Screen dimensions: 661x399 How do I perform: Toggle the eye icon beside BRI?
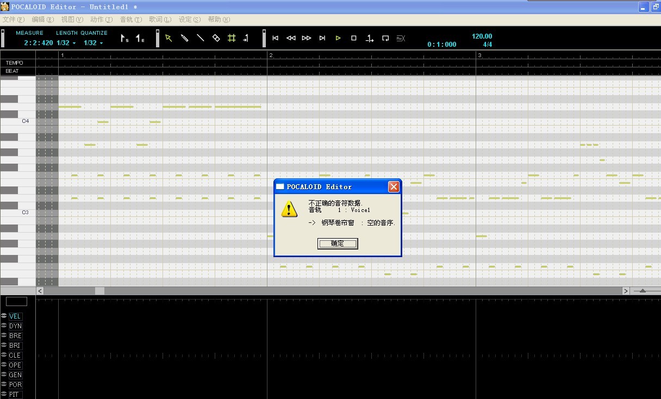pos(4,345)
